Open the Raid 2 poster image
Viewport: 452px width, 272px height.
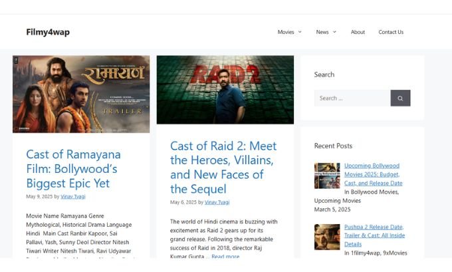[x=225, y=90]
